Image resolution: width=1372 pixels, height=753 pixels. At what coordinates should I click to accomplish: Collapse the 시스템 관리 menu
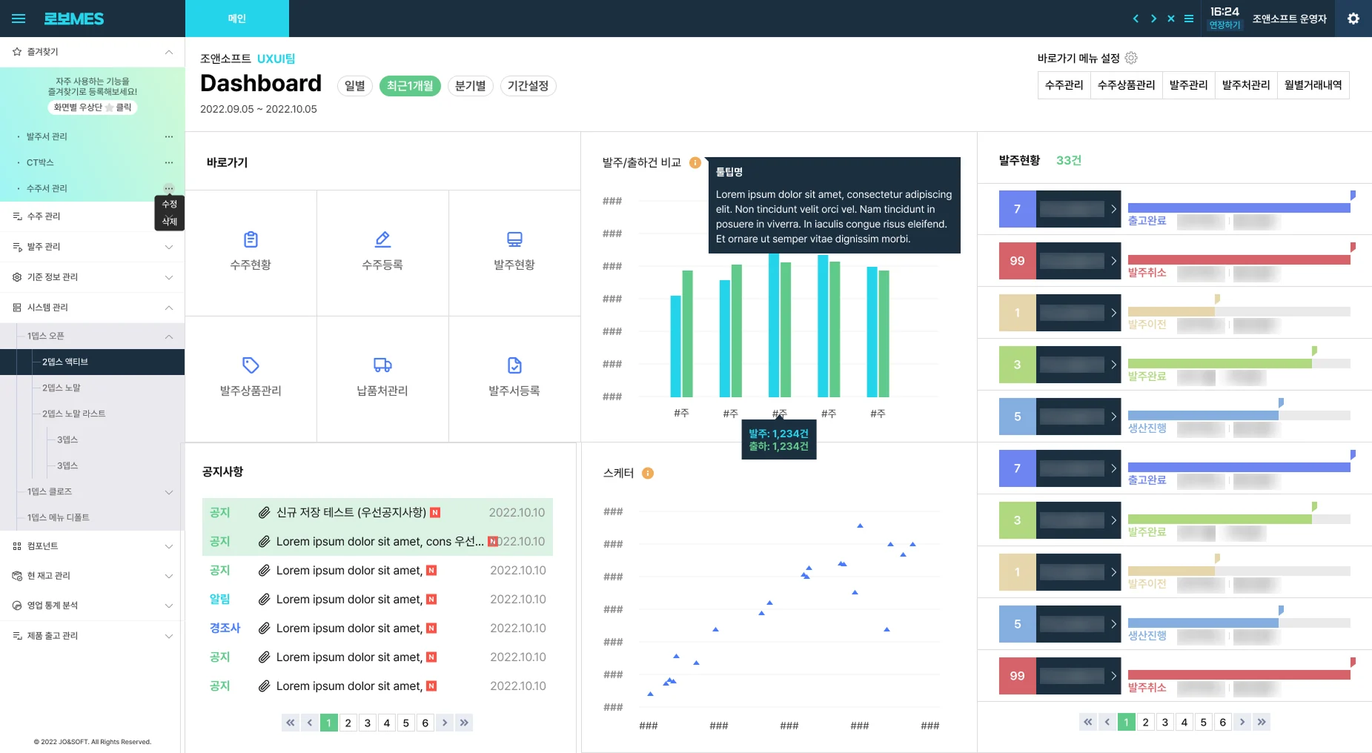[169, 308]
